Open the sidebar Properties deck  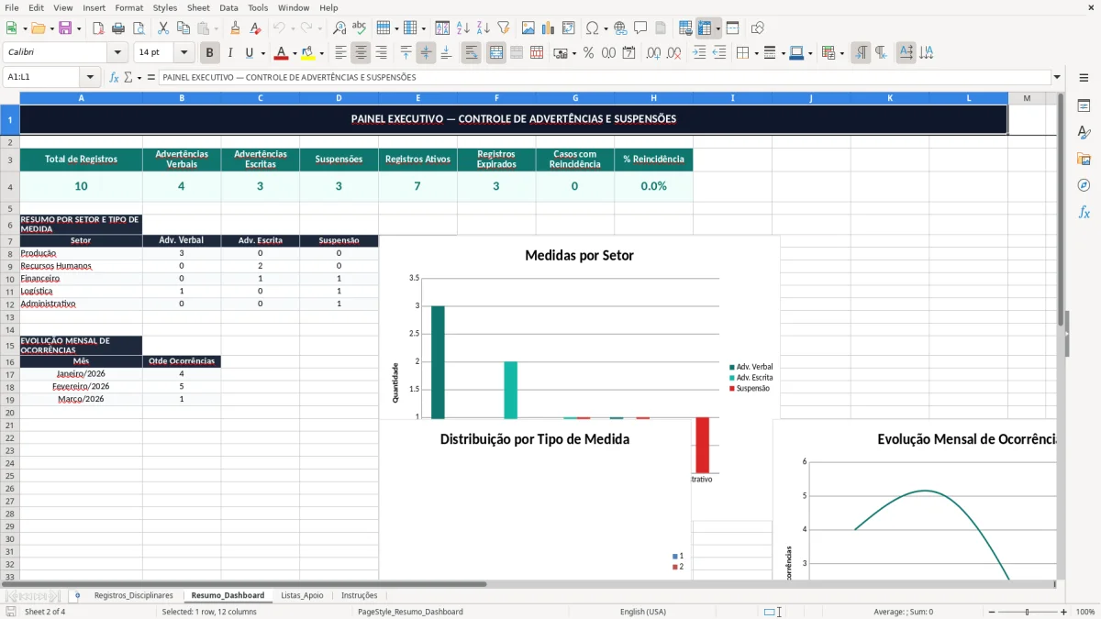point(1084,106)
